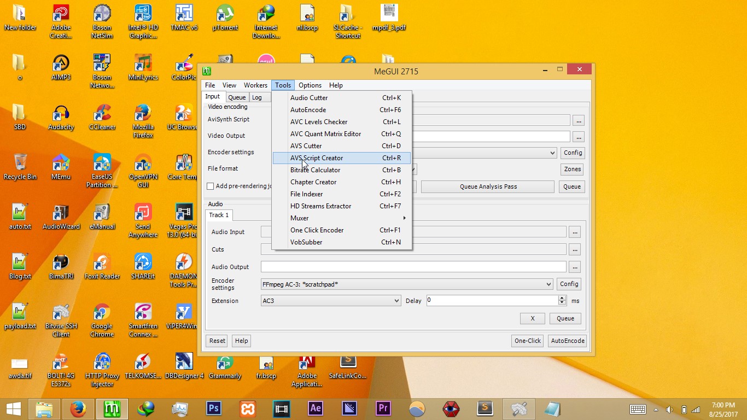The height and width of the screenshot is (420, 747).
Task: Open Bitrate Calculator tool
Action: (x=342, y=170)
